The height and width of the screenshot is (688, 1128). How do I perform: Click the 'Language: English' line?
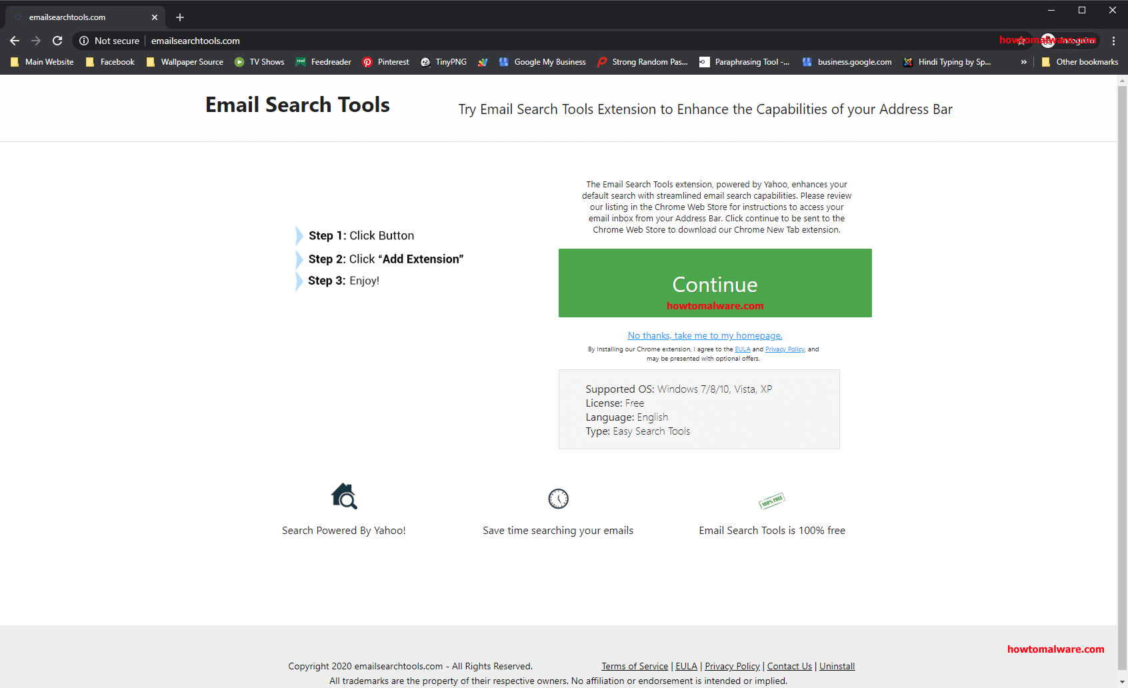pyautogui.click(x=627, y=417)
